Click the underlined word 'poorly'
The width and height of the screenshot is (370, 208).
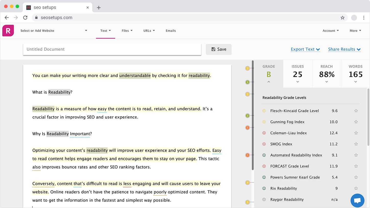160,192
